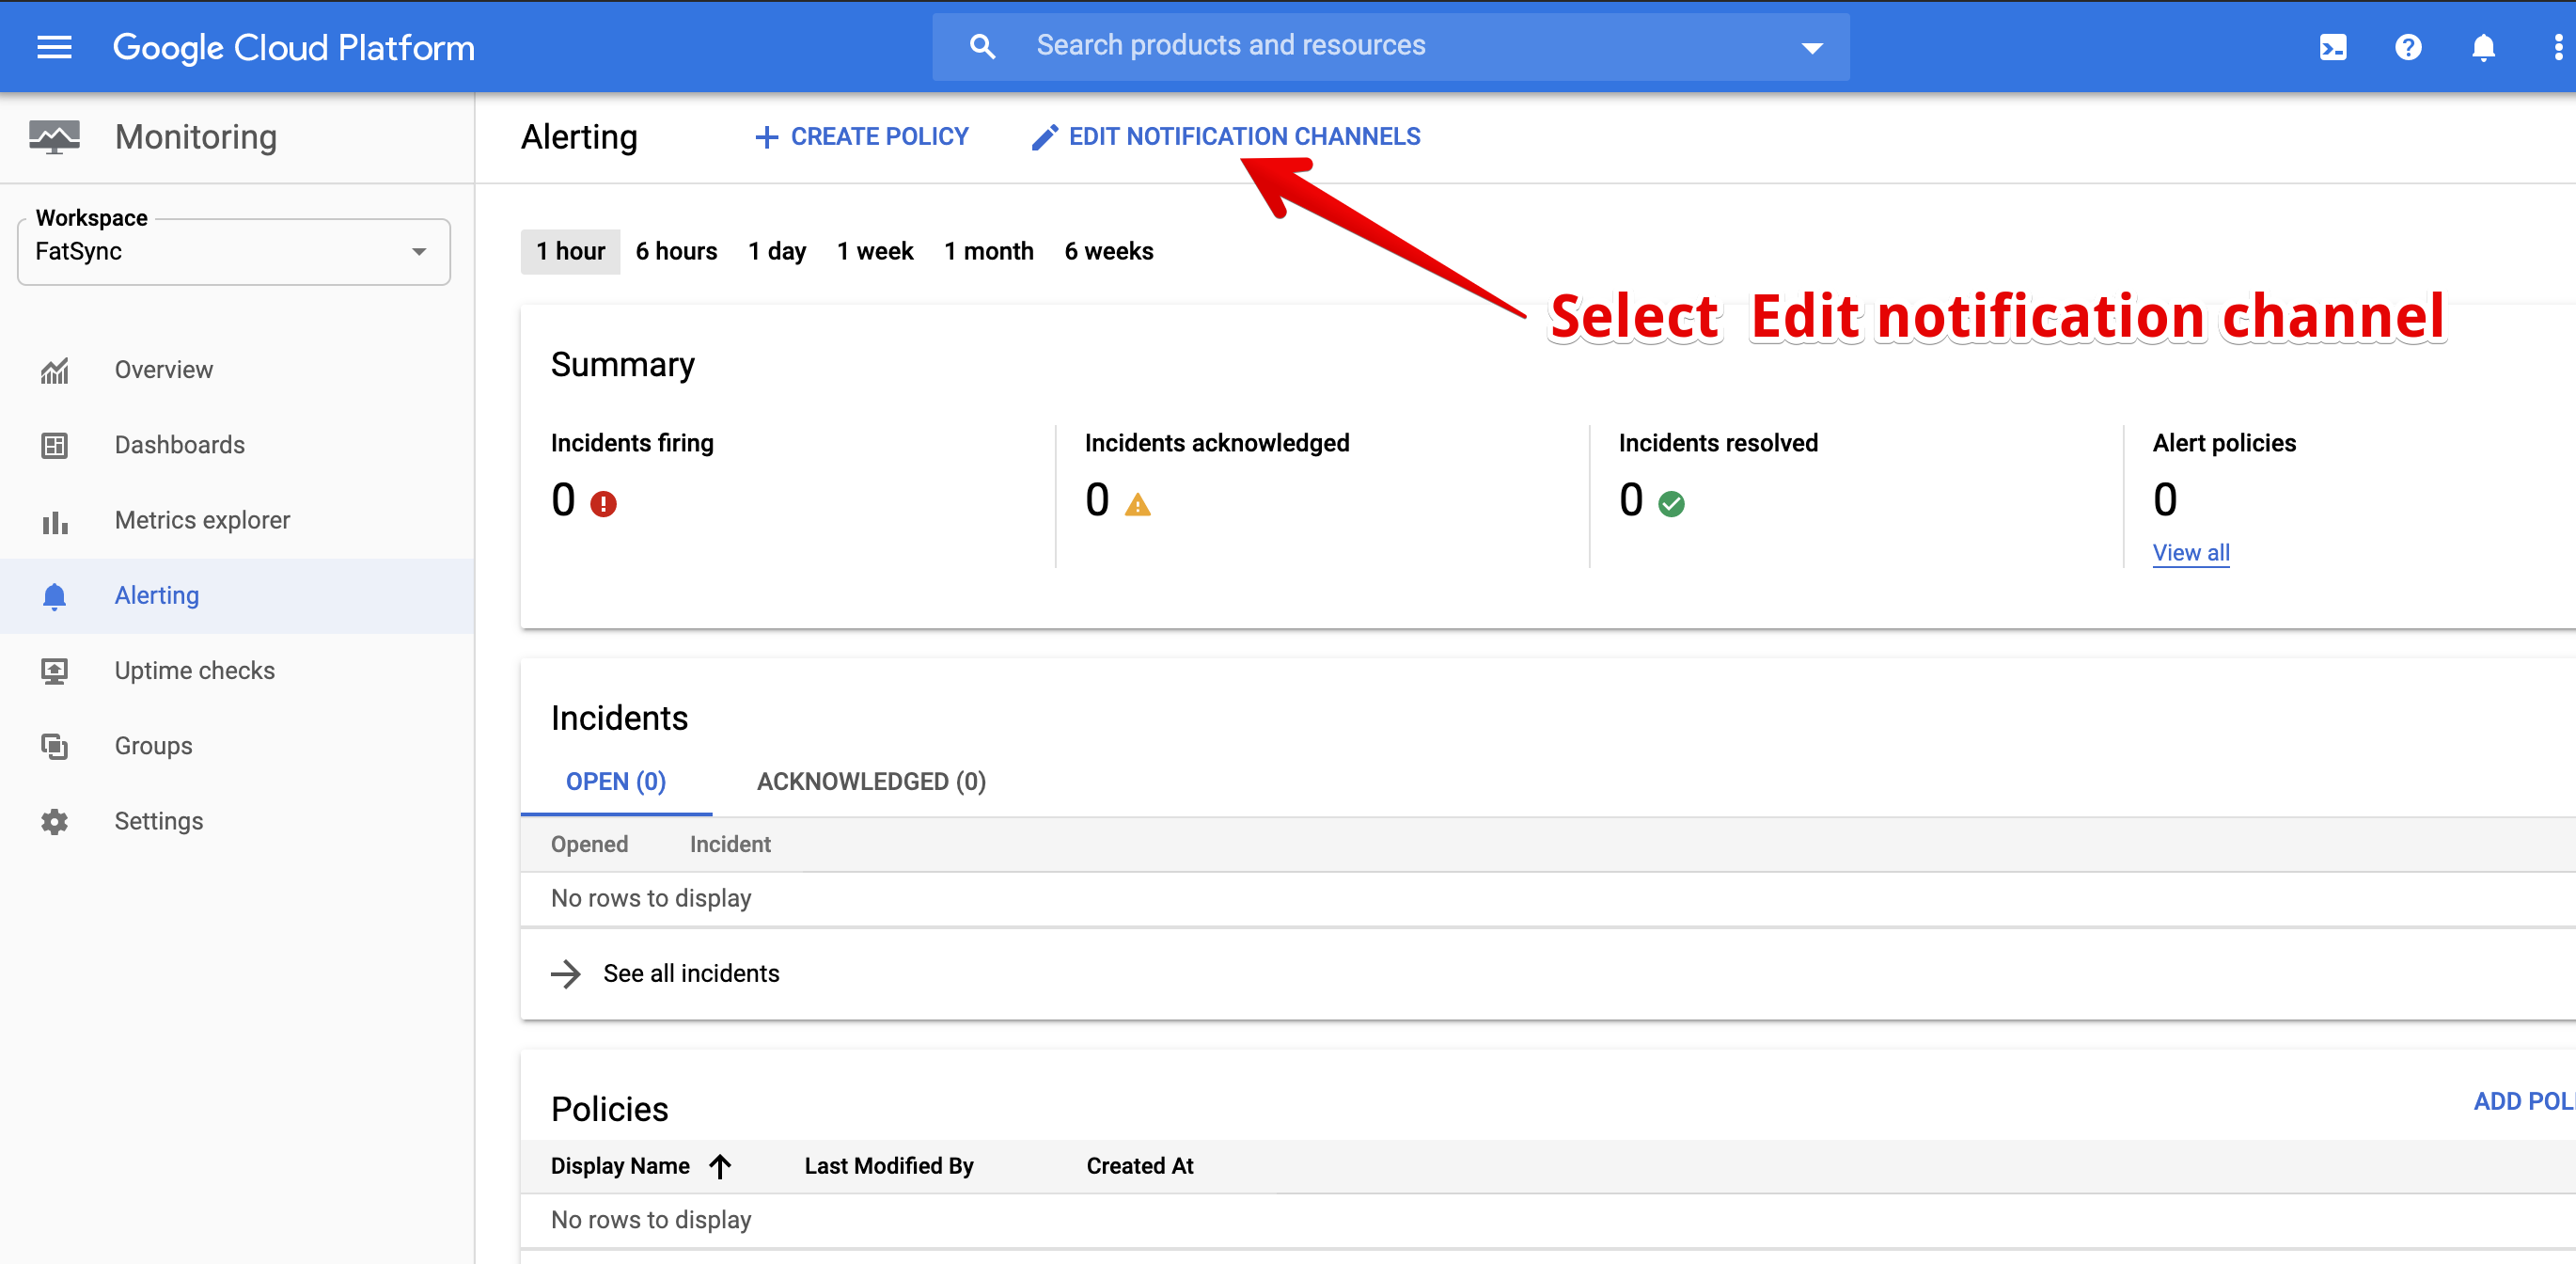The image size is (2576, 1264).
Task: Click the Settings gear icon
Action: point(54,821)
